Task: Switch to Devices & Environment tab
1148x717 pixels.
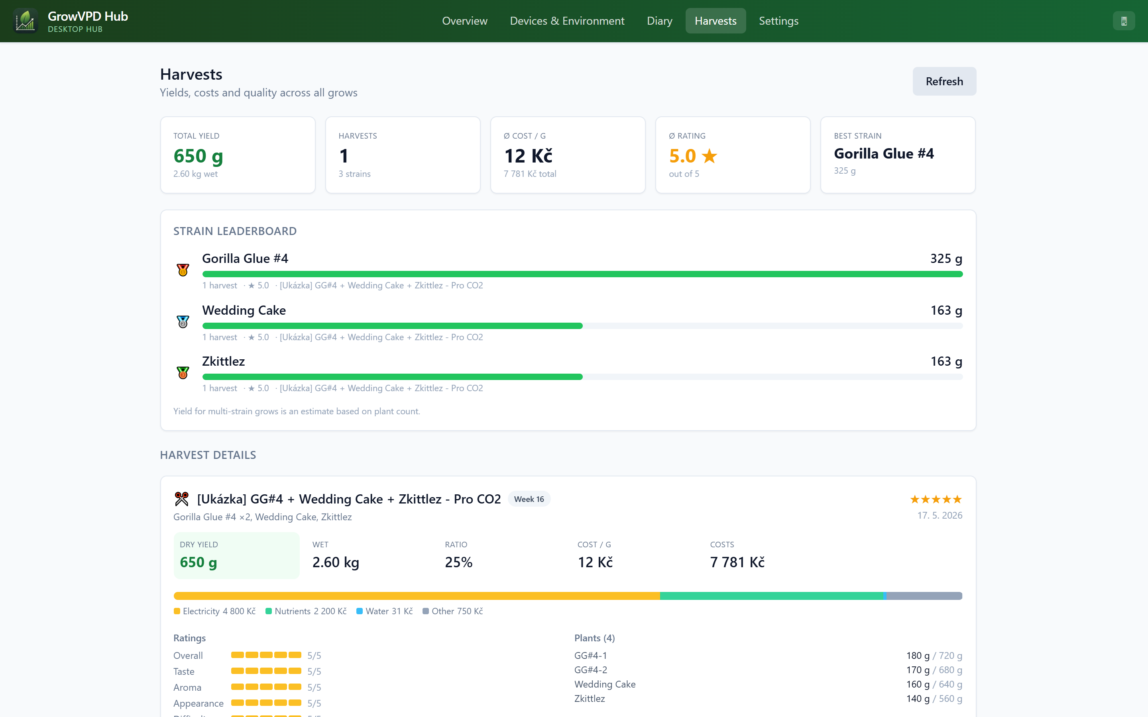Action: (567, 21)
